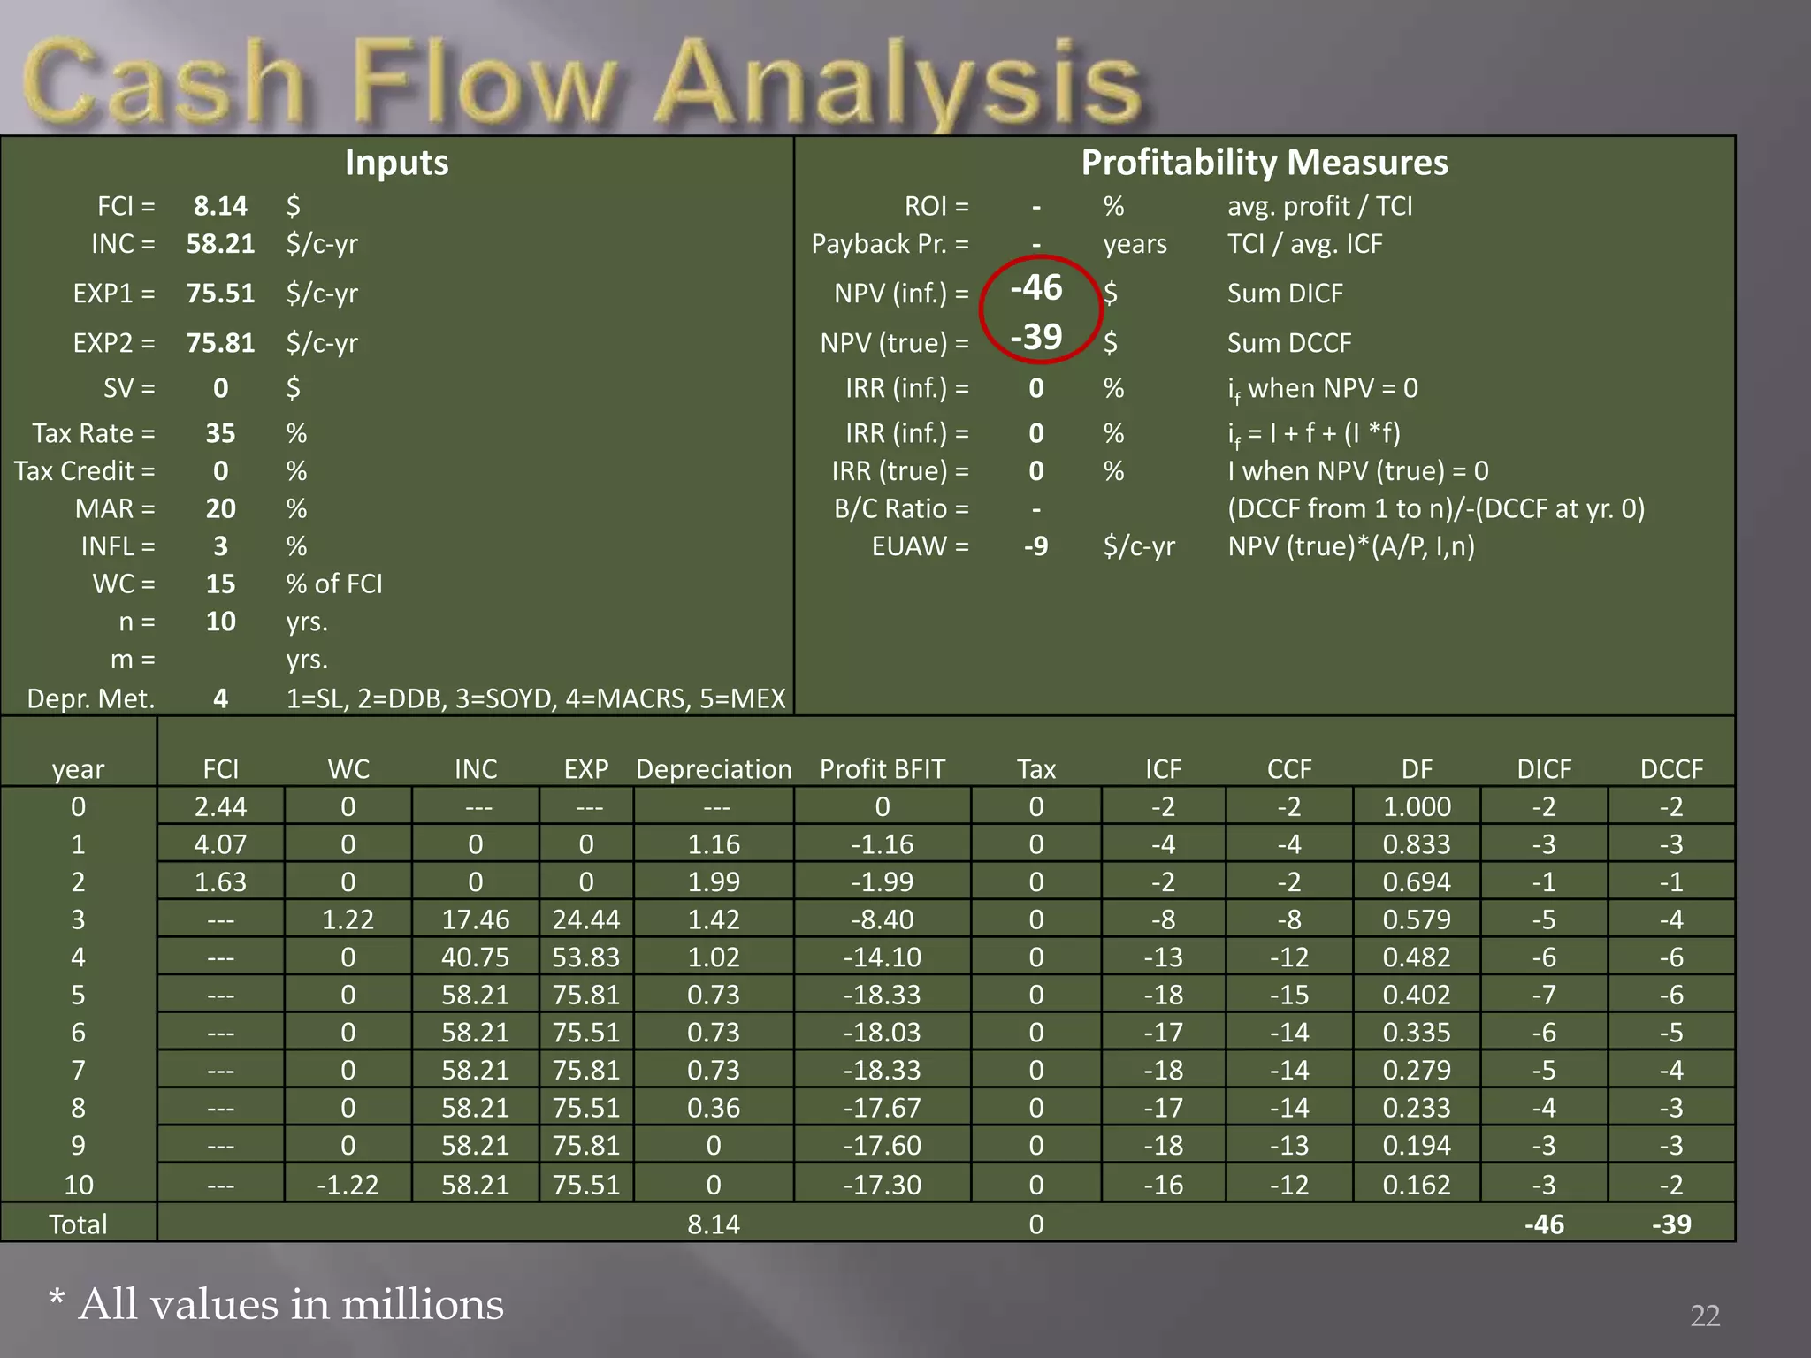Click the DF value 0.162 in year 10
The image size is (1811, 1358).
[1416, 1185]
